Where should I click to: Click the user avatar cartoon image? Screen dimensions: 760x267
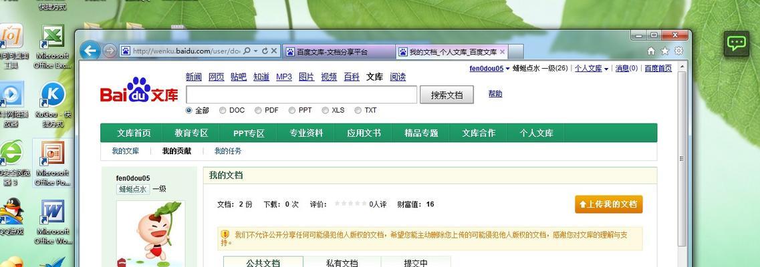coord(150,234)
